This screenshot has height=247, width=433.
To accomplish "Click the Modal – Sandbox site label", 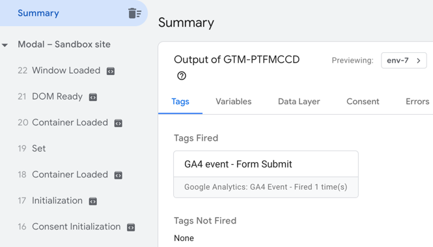I will tap(64, 44).
